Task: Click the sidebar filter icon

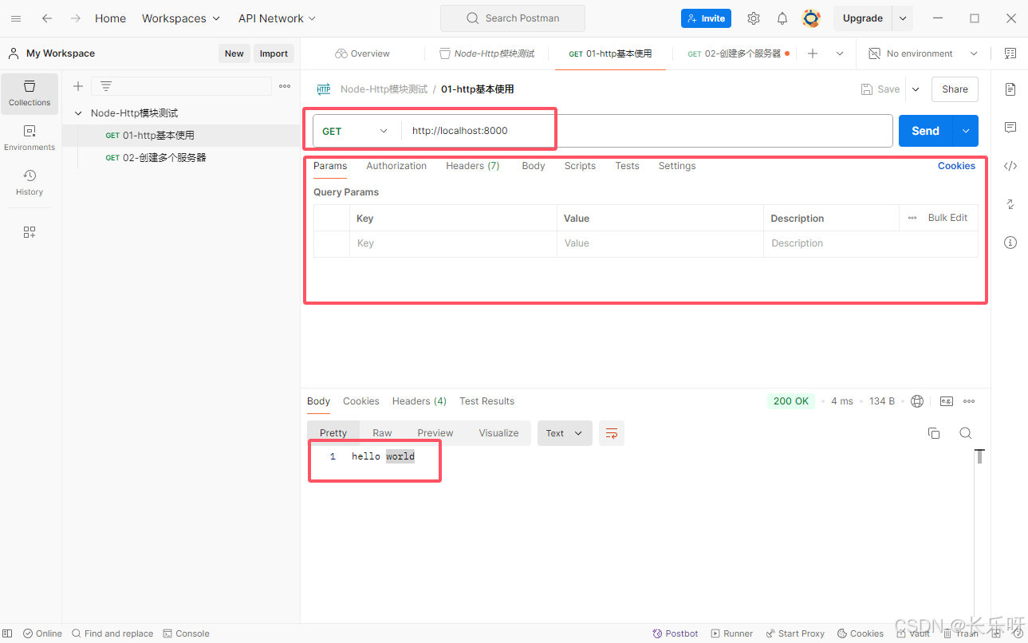Action: click(x=106, y=86)
